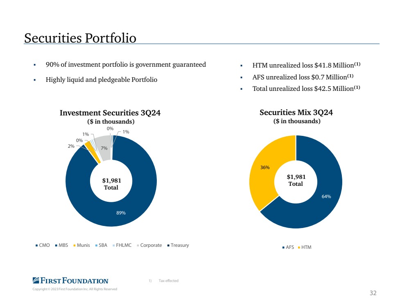The image size is (409, 307).
Task: Click the Investment Securities 3Q24 chart title
Action: tap(110, 113)
